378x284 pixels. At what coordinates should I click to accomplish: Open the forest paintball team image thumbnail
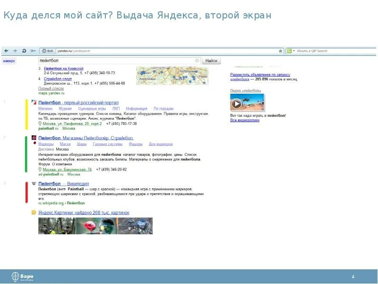pos(57,226)
